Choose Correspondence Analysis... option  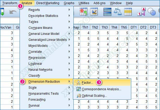click(102, 89)
